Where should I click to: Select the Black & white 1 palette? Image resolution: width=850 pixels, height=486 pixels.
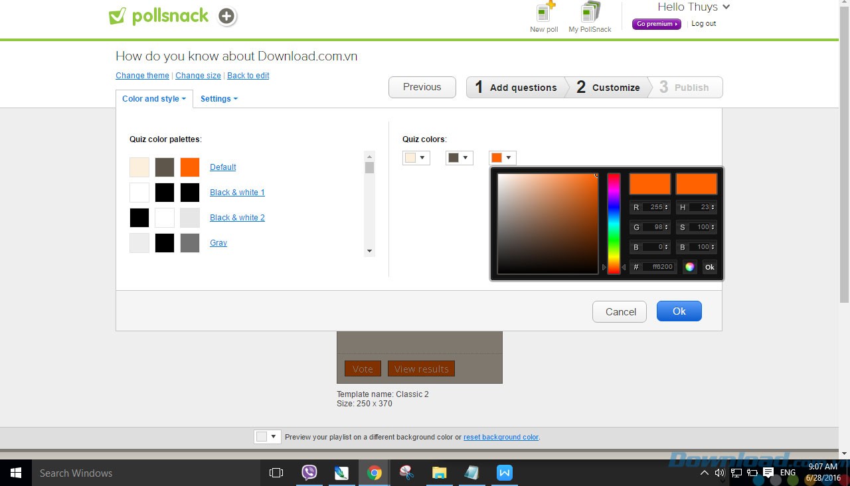point(237,193)
